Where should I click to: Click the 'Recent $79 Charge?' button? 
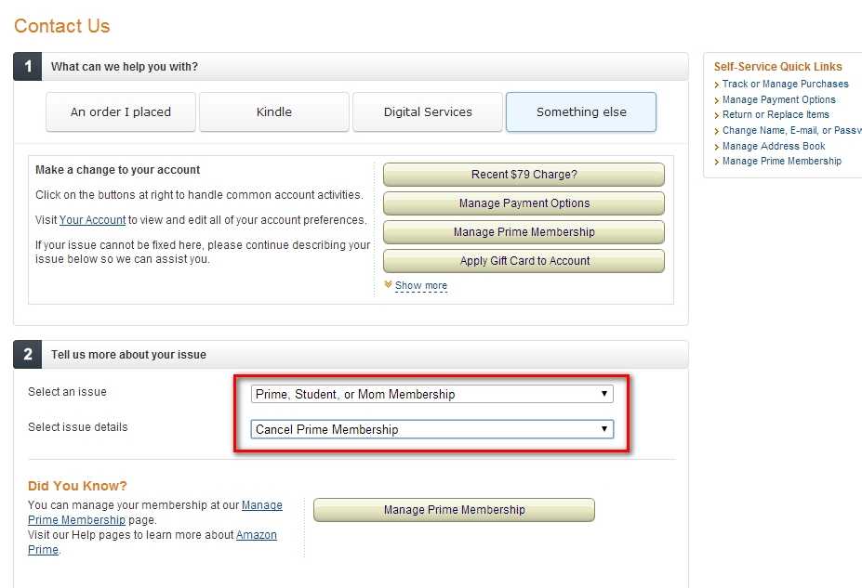pyautogui.click(x=524, y=175)
